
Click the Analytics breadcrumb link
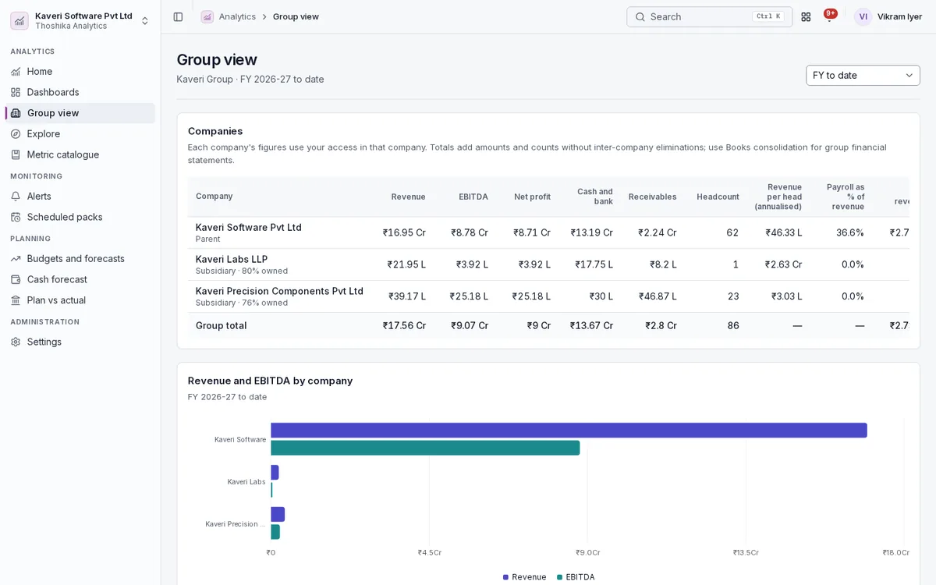click(237, 16)
